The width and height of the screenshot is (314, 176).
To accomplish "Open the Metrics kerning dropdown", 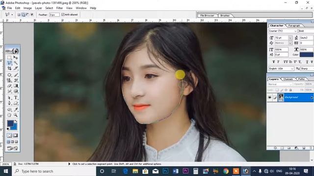I will pyautogui.click(x=290, y=43).
